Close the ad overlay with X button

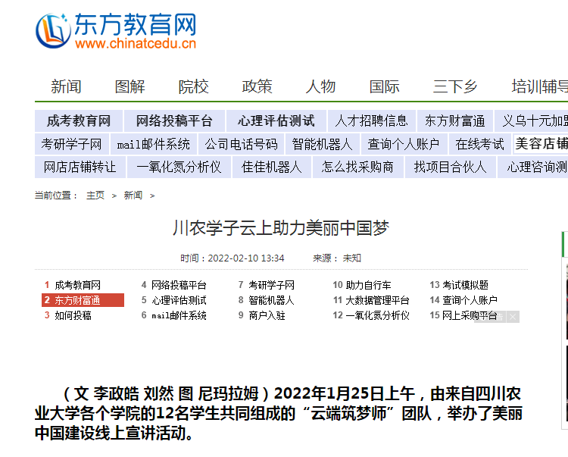pos(513,317)
